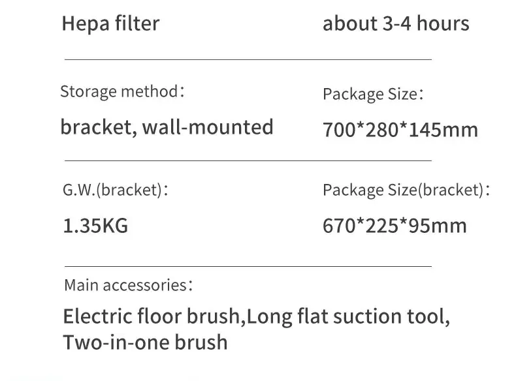
Task: Click the "1.35KG" weight value
Action: (x=95, y=226)
